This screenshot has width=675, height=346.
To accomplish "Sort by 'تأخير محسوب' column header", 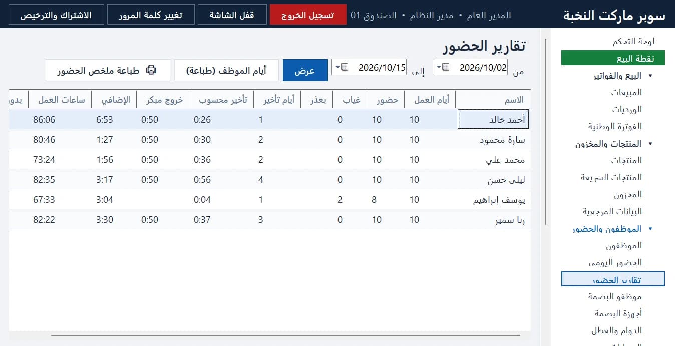I will (221, 100).
